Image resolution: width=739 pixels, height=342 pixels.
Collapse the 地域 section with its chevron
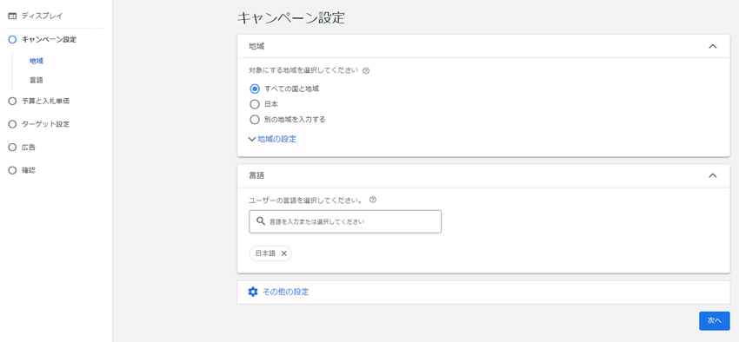coord(713,47)
